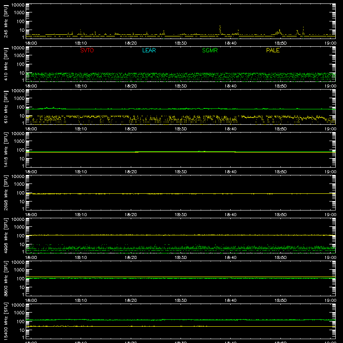Click the tallest 245 MHz burst spike near 18:38

pyautogui.click(x=220, y=30)
